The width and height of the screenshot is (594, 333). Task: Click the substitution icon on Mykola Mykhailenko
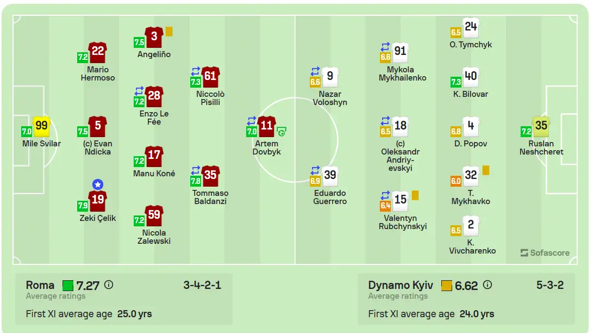coord(385,47)
